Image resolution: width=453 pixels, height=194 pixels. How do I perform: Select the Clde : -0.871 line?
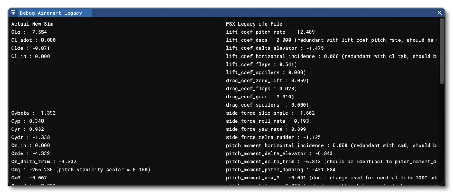30,48
